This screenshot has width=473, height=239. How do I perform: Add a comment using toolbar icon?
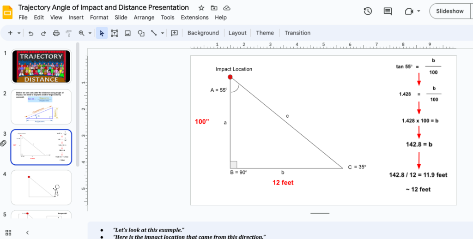tap(175, 33)
